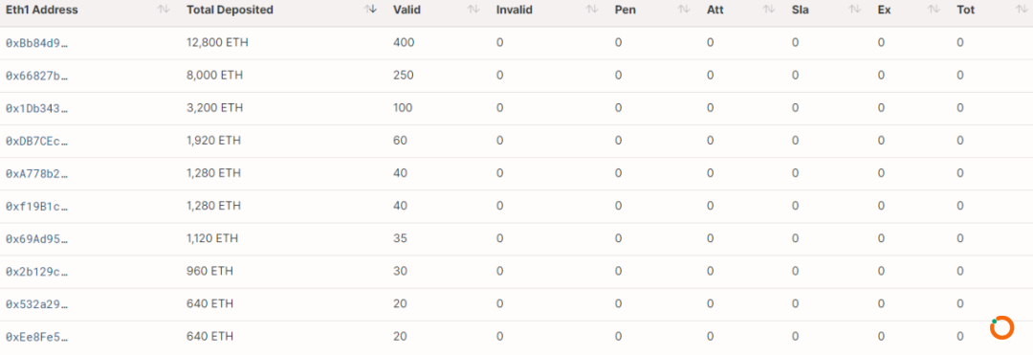Open address 0x532a29… link
This screenshot has width=1033, height=355.
click(37, 304)
